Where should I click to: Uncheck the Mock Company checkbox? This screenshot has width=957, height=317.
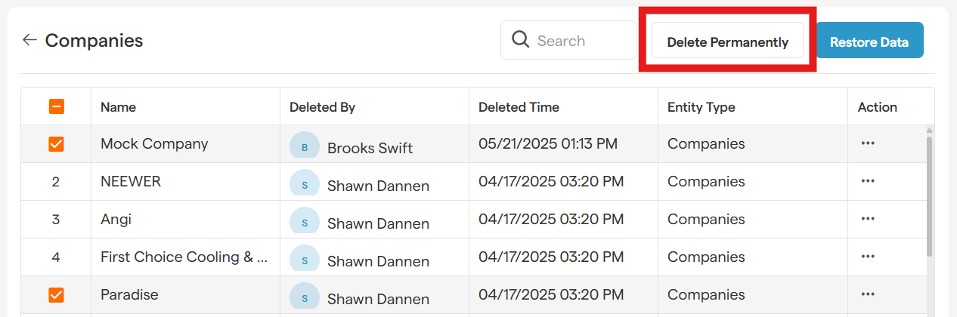[57, 144]
